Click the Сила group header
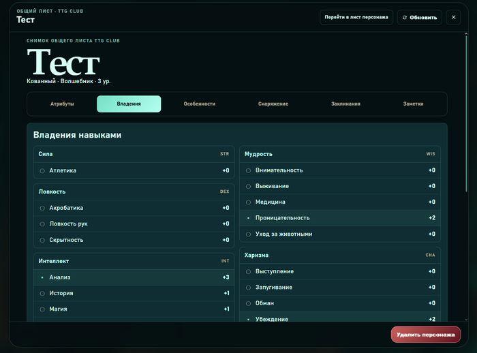The width and height of the screenshot is (477, 353). 134,154
